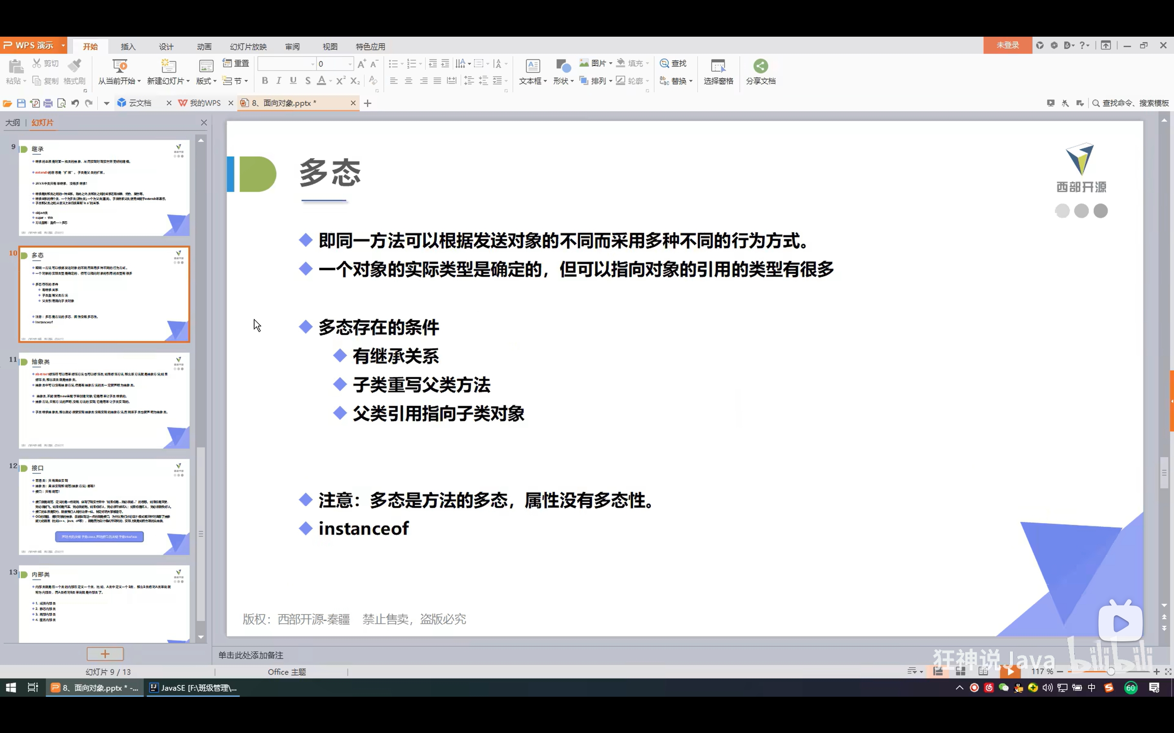Viewport: 1174px width, 733px height.
Task: Open the Layout (版式) dropdown
Action: 206,81
